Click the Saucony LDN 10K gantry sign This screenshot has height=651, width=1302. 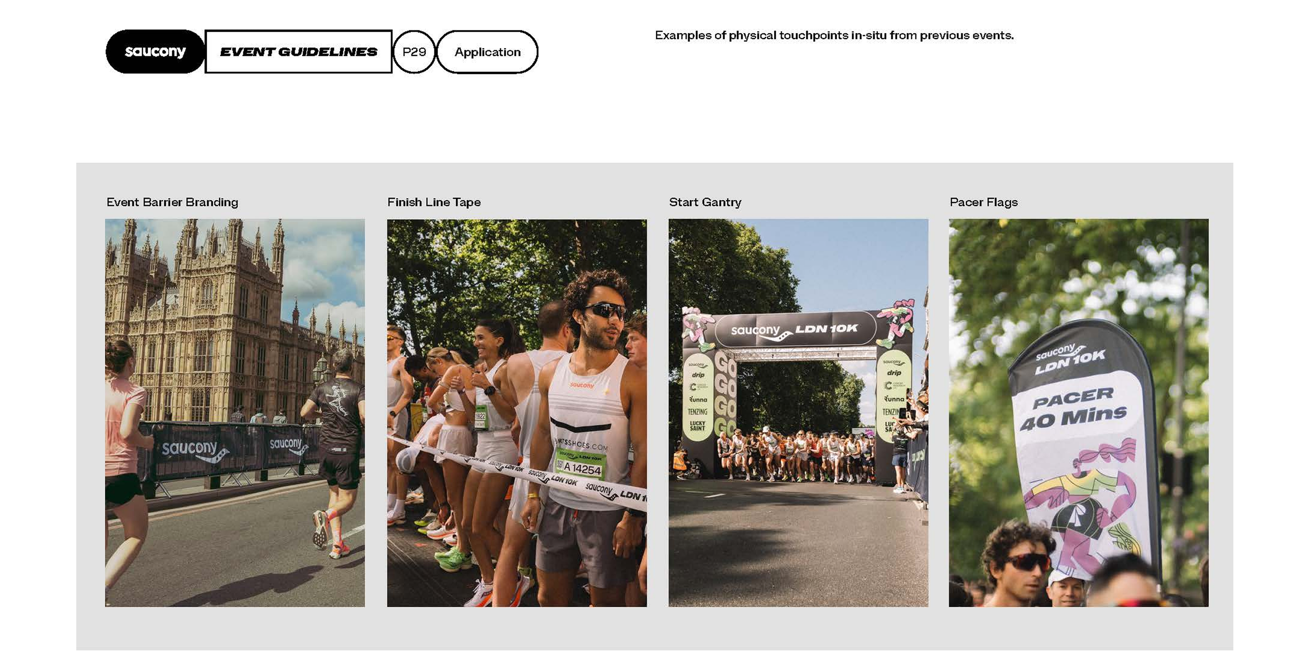(x=794, y=330)
